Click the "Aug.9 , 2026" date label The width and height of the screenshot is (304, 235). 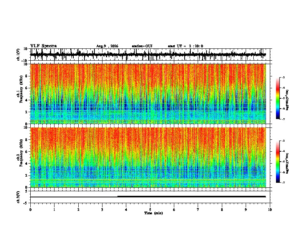point(107,46)
